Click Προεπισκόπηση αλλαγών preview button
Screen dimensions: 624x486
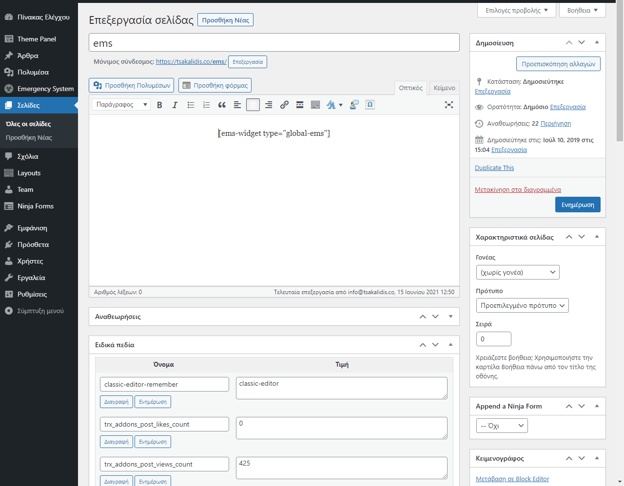558,64
